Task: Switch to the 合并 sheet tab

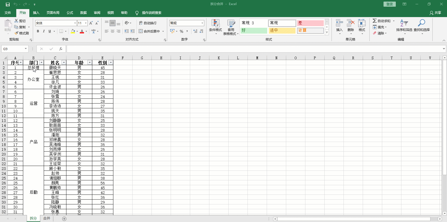Action: coord(47,218)
